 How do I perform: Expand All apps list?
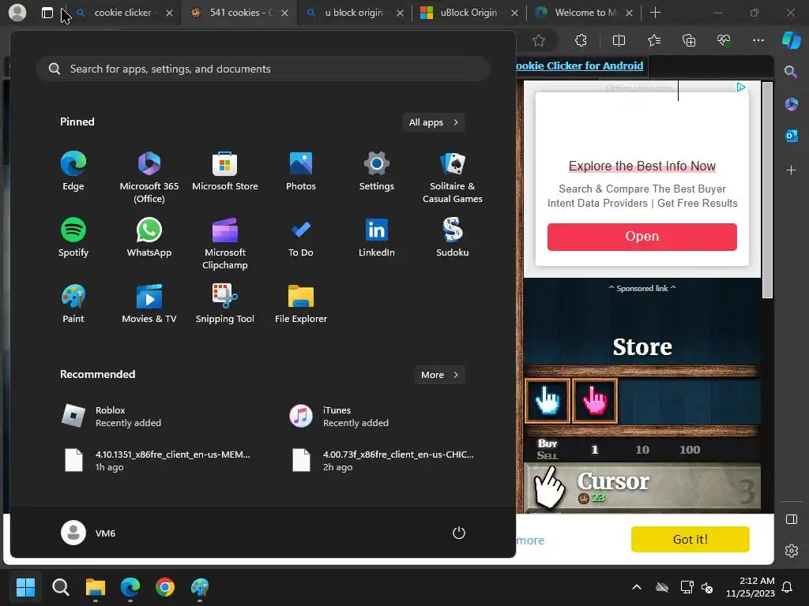click(x=434, y=122)
